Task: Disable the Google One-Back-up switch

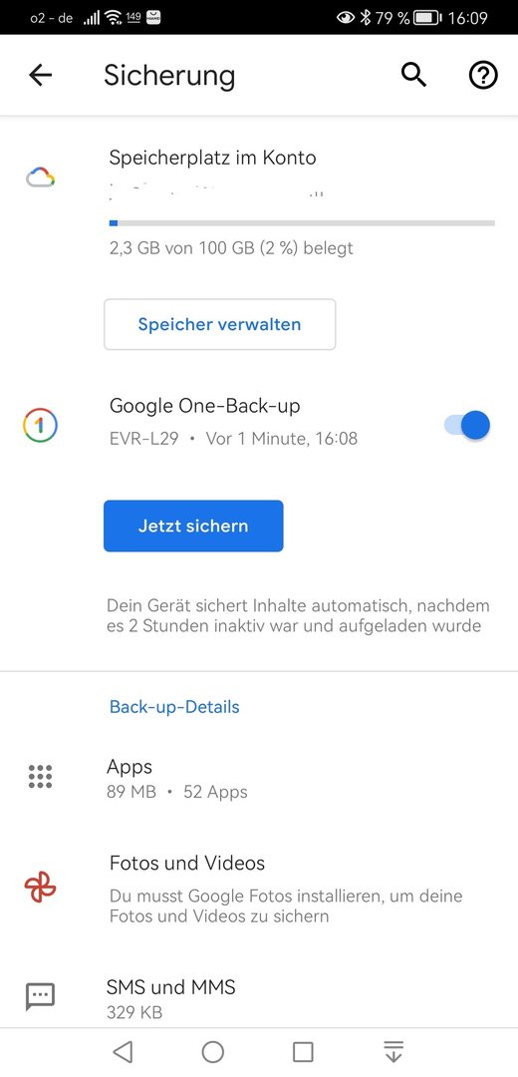Action: 467,425
